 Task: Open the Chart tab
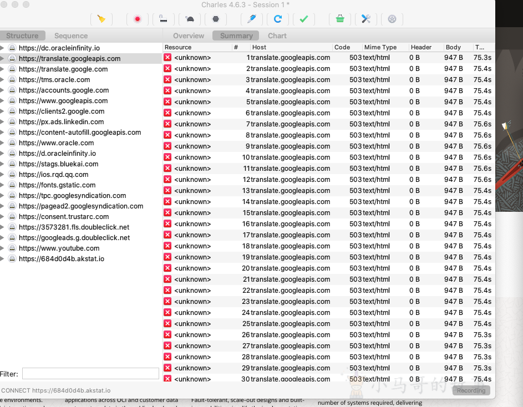pos(277,35)
